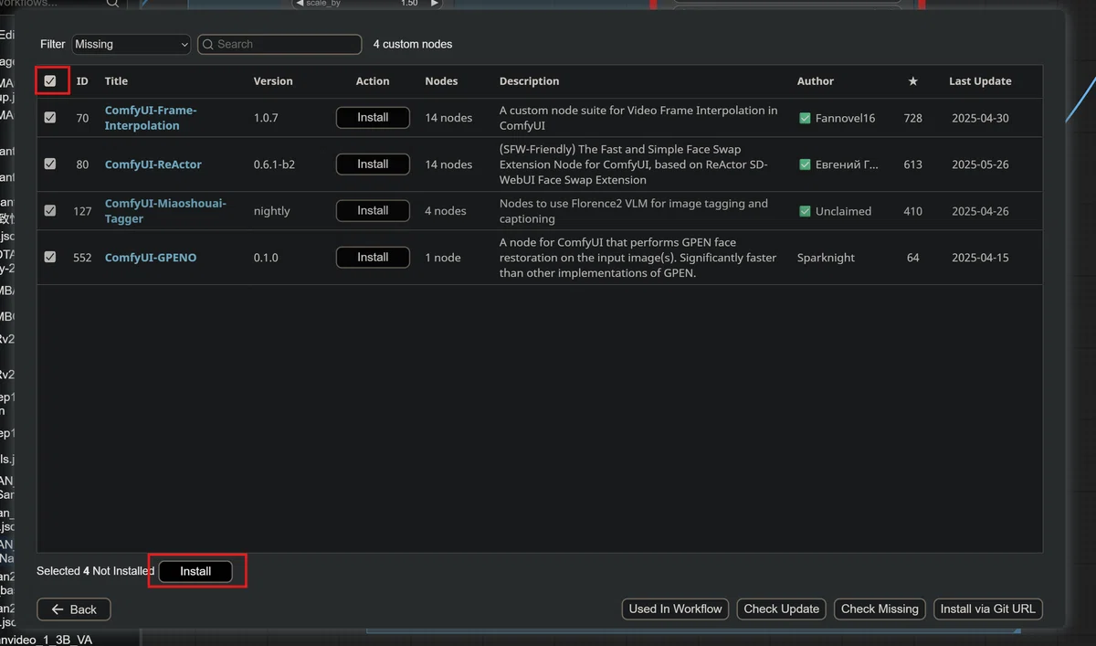Go Back using the arrow button
The width and height of the screenshot is (1096, 646).
74,609
